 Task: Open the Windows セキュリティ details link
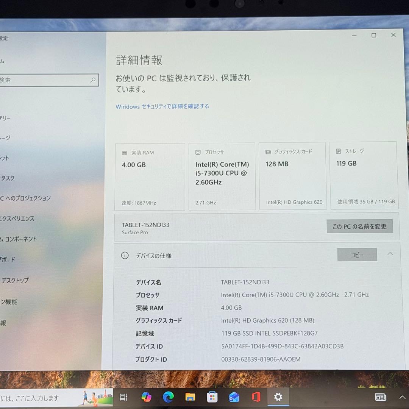click(162, 106)
